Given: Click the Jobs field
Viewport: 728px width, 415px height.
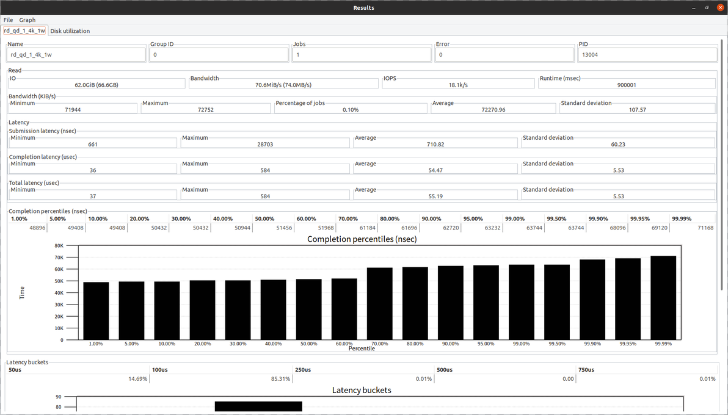Looking at the screenshot, I should [362, 55].
